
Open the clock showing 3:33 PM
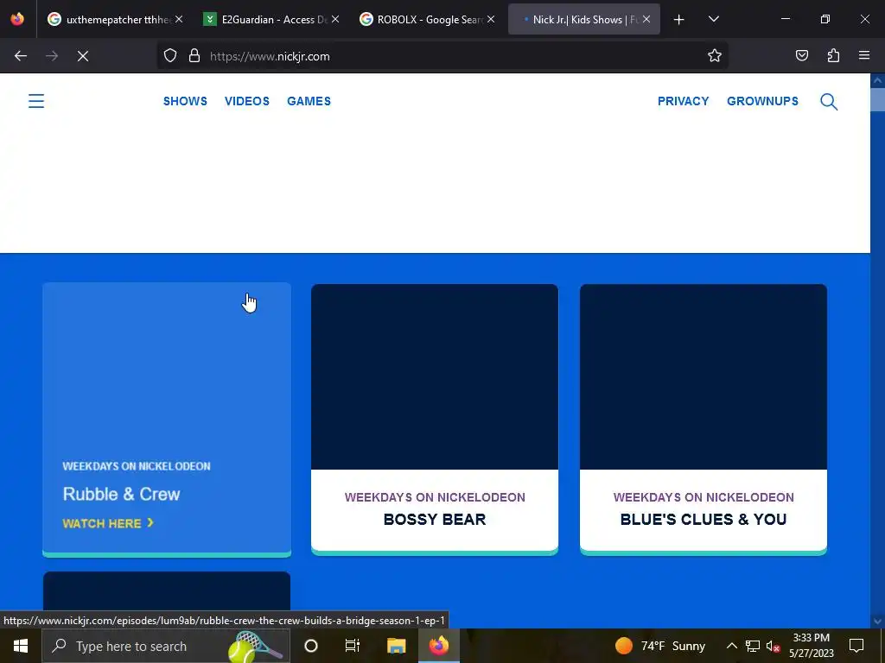[811, 646]
